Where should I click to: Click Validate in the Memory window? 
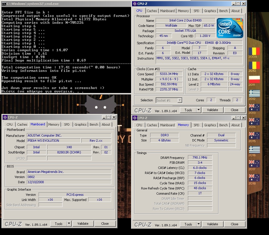click(212, 224)
